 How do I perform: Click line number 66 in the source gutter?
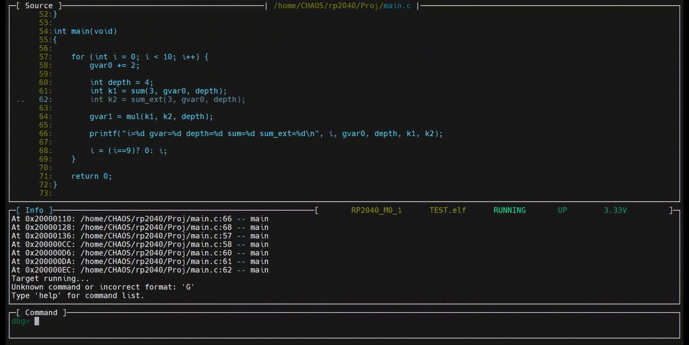click(x=44, y=134)
